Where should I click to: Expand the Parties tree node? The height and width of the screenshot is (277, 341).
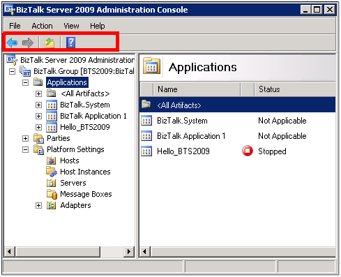point(25,139)
